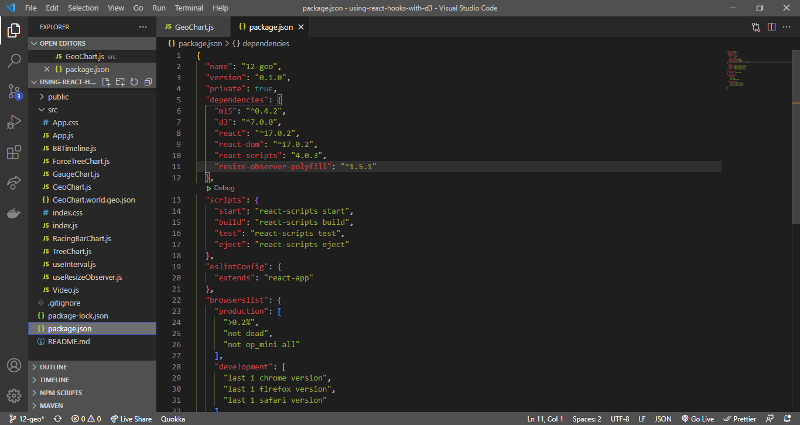Expand the public folder
This screenshot has height=425, width=800.
coord(92,97)
